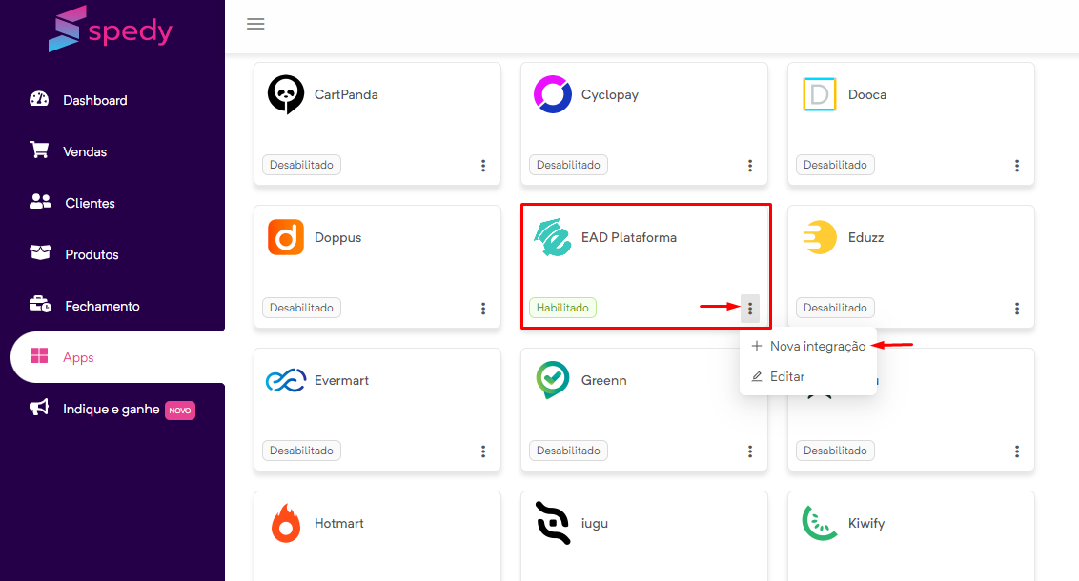Click the Eduzz yellow logo
The height and width of the screenshot is (581, 1079).
(820, 237)
